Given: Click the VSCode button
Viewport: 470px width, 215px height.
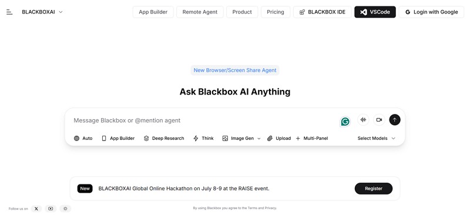Looking at the screenshot, I should coord(375,12).
